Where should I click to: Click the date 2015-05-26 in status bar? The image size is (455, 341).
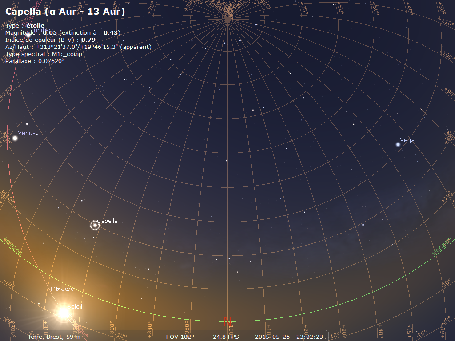click(272, 337)
